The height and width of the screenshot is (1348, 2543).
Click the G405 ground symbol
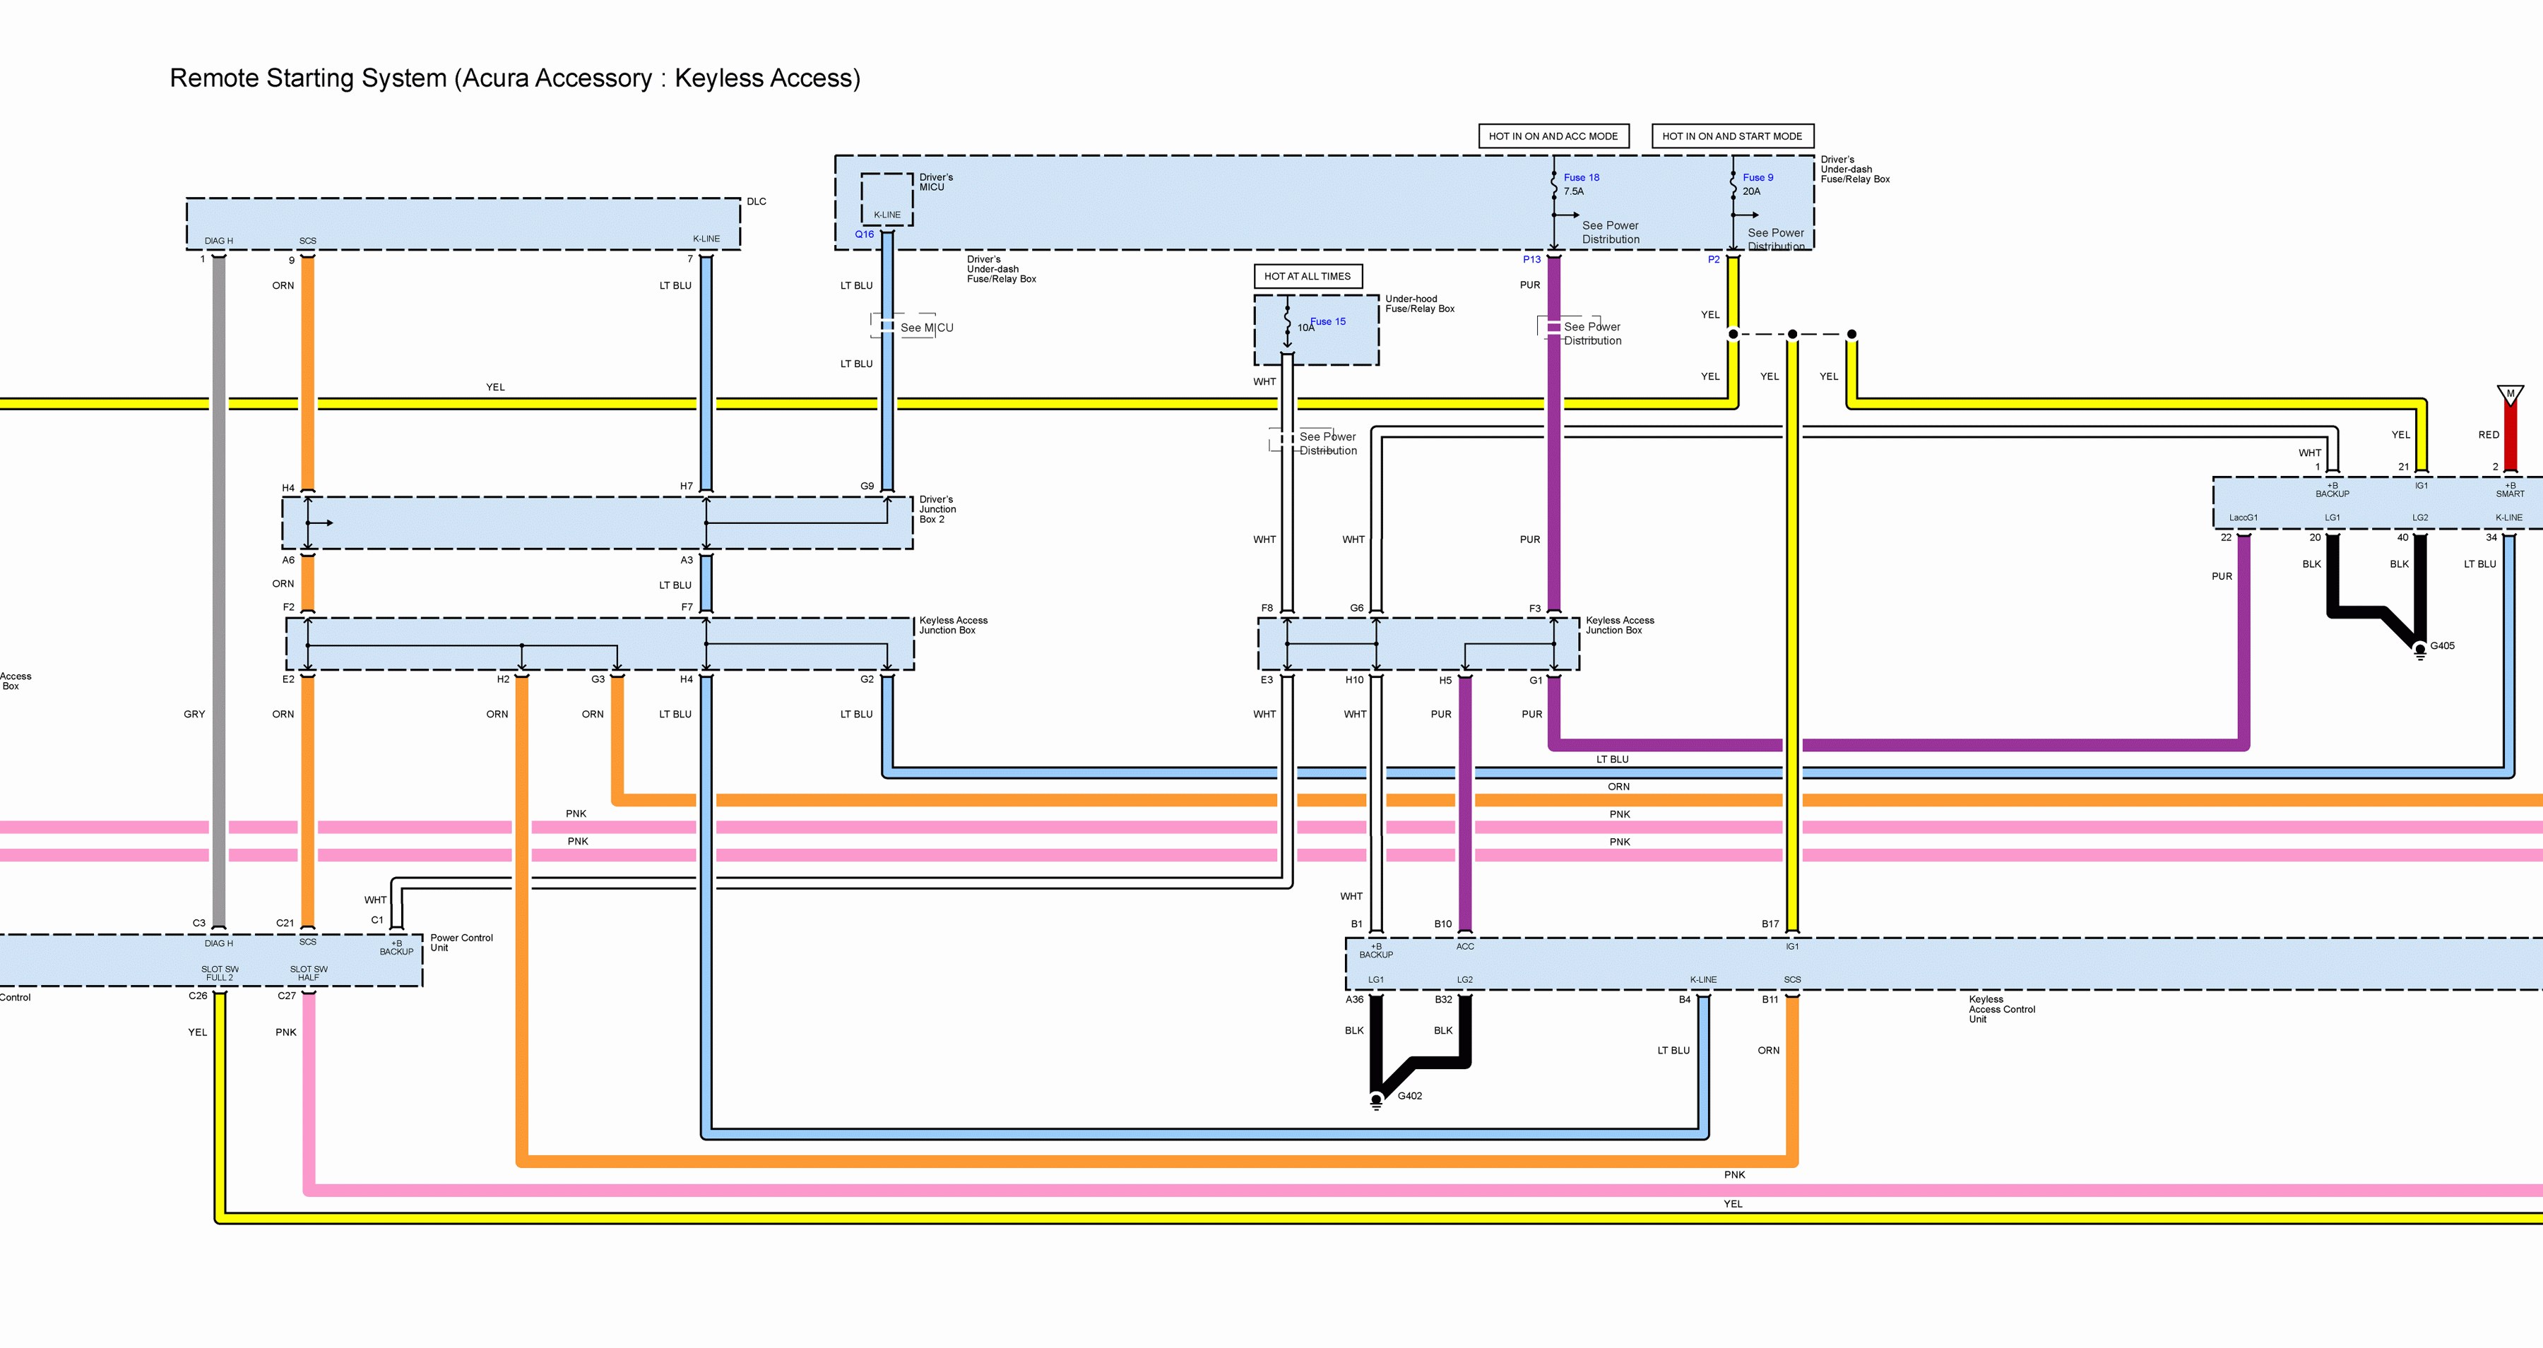2419,650
